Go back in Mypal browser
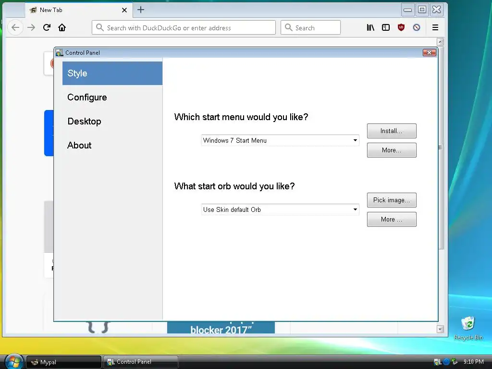 coord(15,27)
